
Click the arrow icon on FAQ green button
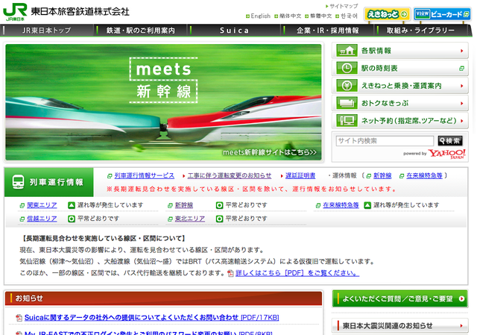coord(461,298)
